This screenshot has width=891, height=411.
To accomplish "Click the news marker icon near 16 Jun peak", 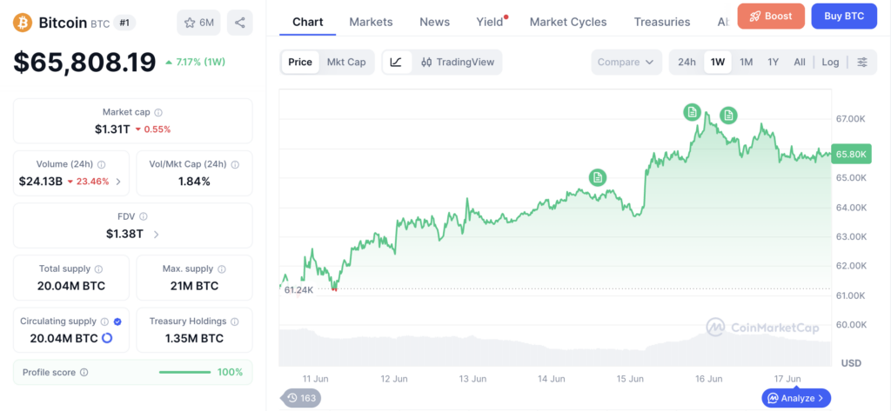I will 692,112.
